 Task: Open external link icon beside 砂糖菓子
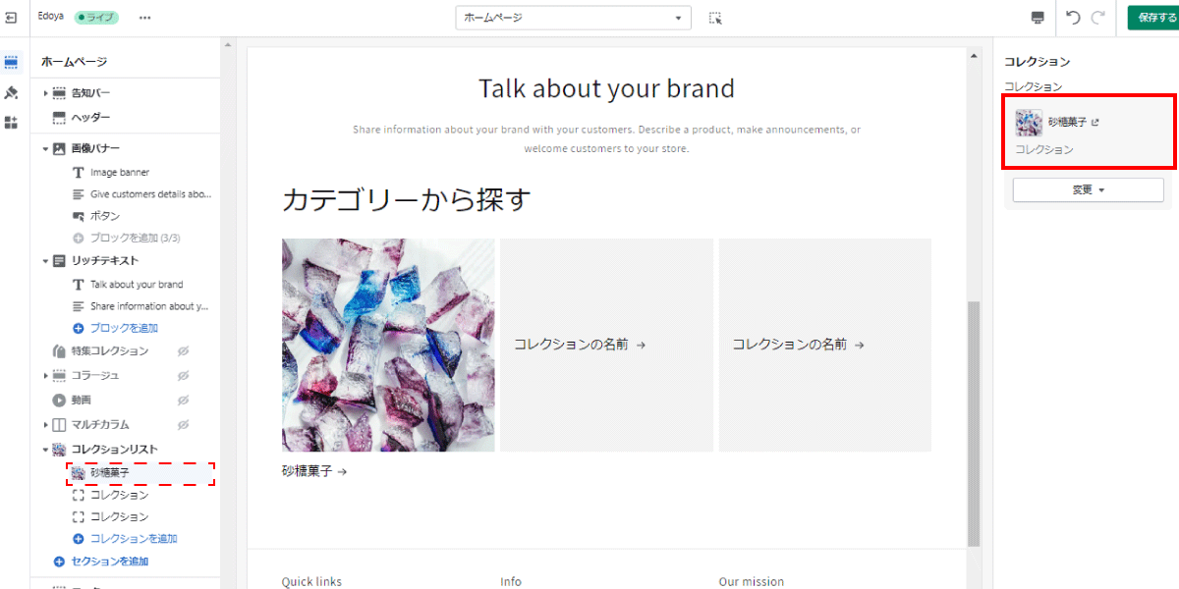click(x=1095, y=123)
